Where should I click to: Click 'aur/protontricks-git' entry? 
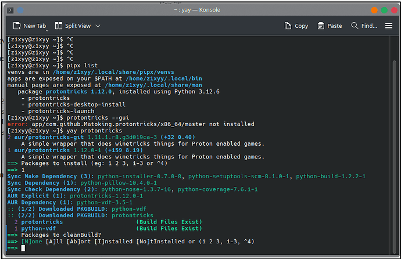click(x=49, y=137)
